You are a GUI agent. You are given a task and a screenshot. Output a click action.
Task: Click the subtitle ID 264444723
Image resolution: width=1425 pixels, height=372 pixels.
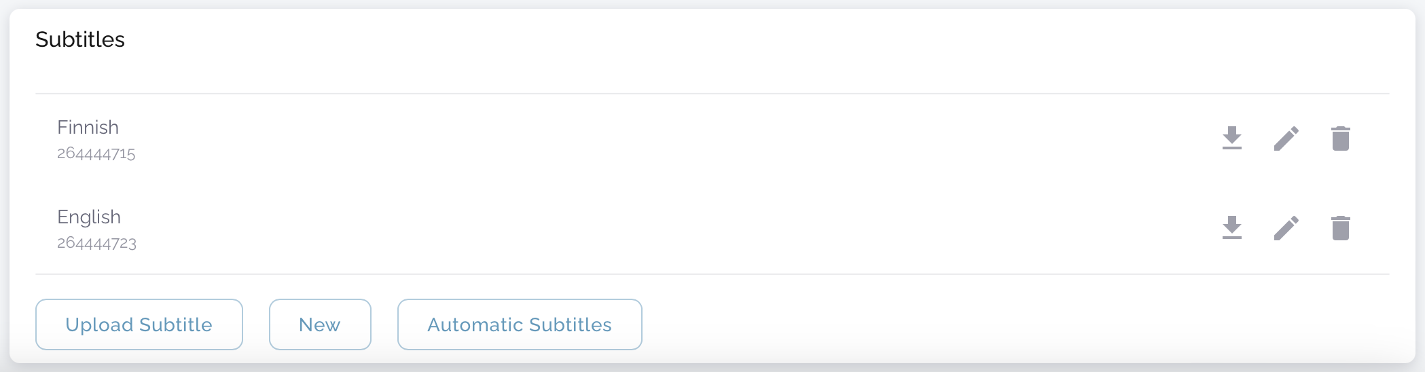coord(96,243)
